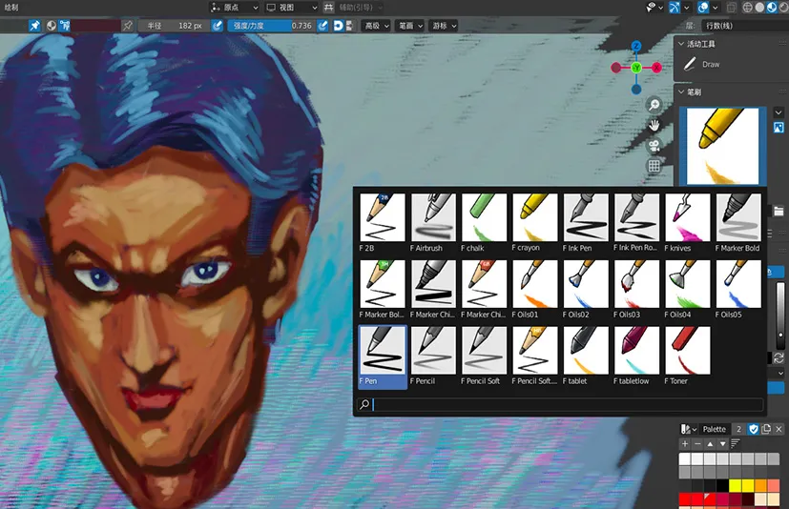Click the Draw active tool icon

coord(690,64)
